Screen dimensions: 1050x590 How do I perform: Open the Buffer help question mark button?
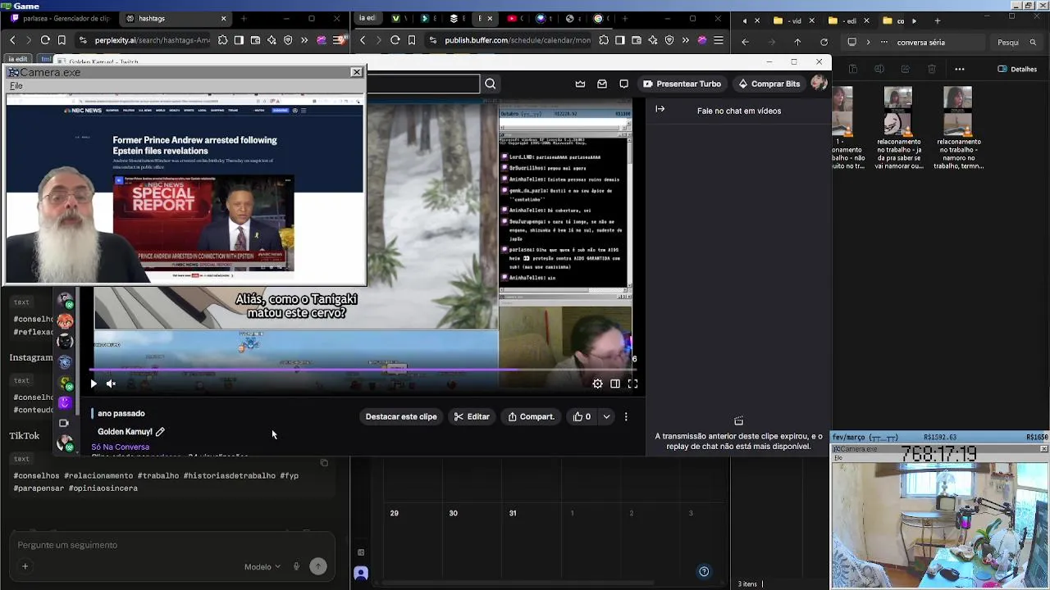(703, 571)
